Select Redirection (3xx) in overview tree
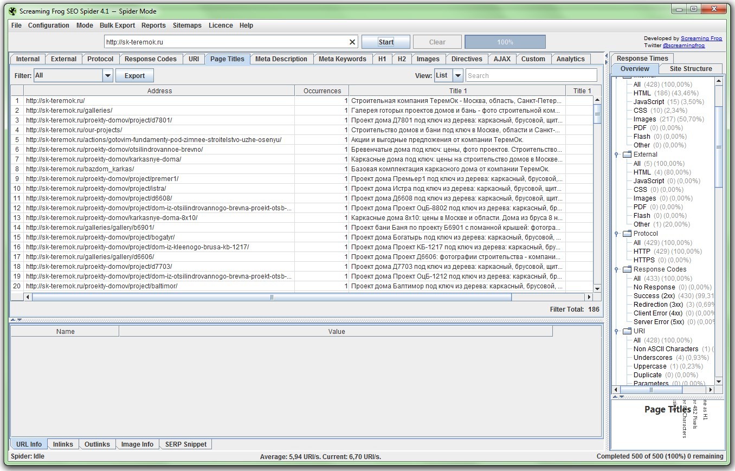The height and width of the screenshot is (471, 735). click(x=674, y=305)
